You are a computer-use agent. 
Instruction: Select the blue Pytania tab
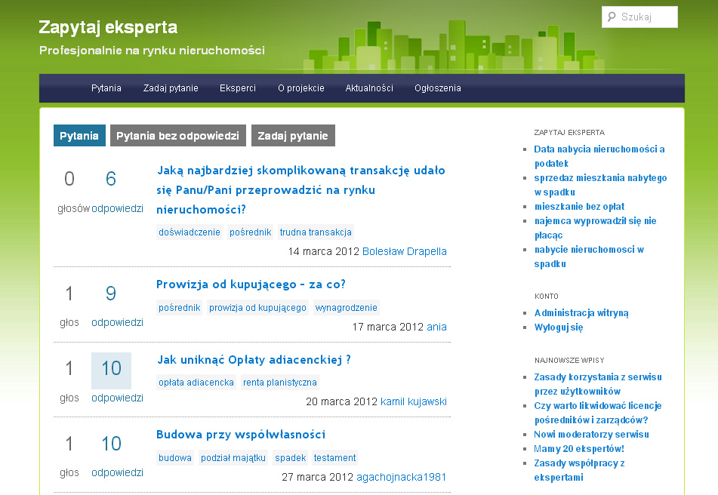[x=79, y=136]
